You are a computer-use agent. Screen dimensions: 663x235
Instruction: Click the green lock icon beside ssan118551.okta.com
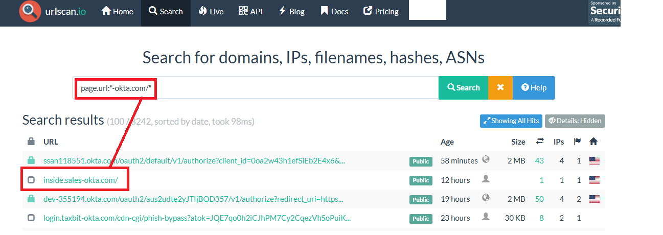[x=31, y=160]
